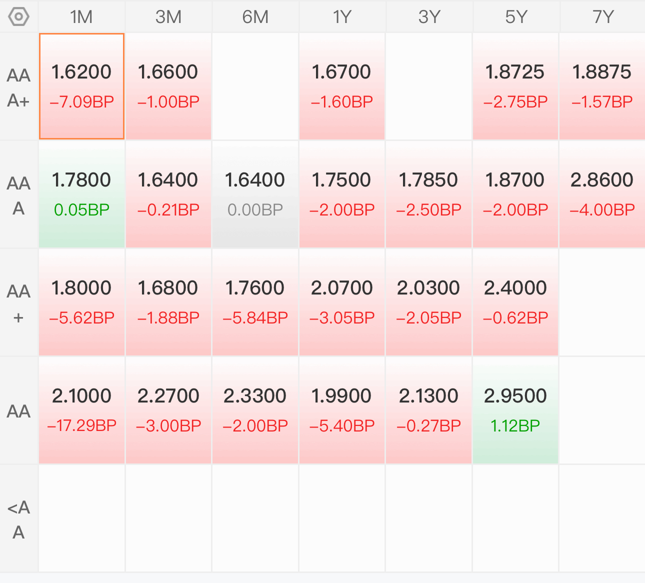This screenshot has height=583, width=645.
Task: Select the AAA+ row label
Action: pyautogui.click(x=19, y=87)
